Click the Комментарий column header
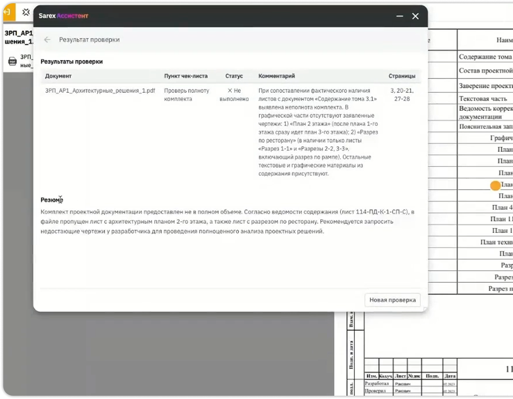The image size is (513, 399). (x=277, y=76)
